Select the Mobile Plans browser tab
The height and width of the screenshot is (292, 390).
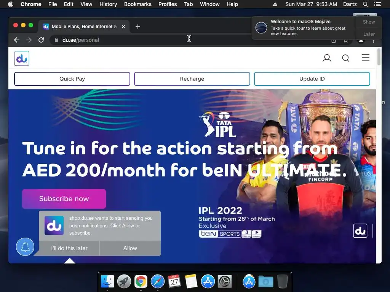84,27
